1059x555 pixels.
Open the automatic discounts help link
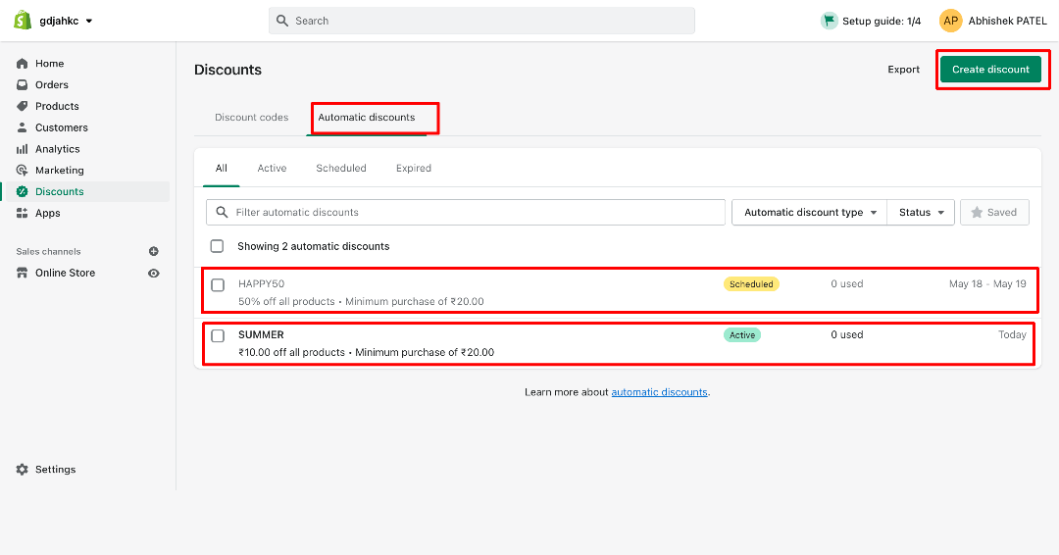659,392
